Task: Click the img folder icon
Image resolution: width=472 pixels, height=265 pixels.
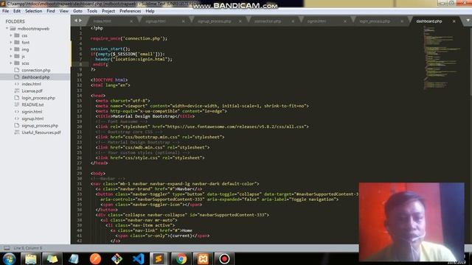Action: pyautogui.click(x=17, y=49)
